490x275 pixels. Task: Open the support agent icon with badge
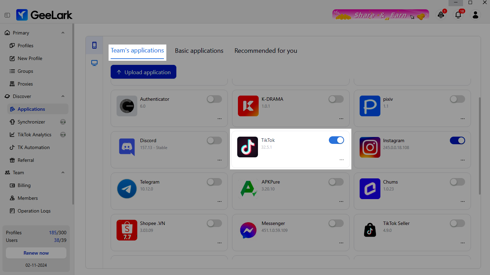[441, 15]
